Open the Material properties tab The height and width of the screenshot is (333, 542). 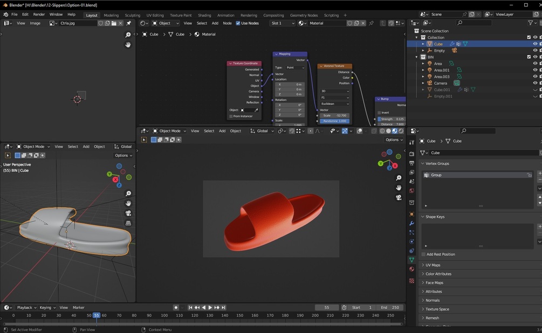click(411, 269)
